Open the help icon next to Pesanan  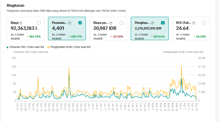(69, 23)
